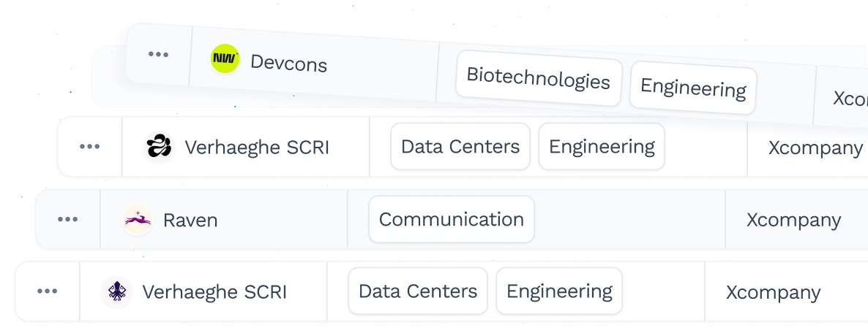Open three-dot menu beside the squid logo
Screen dimensions: 868x336
(47, 291)
